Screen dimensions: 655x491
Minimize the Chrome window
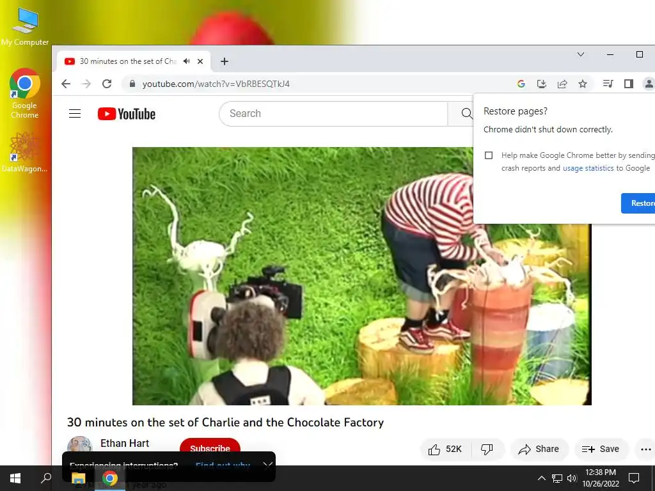coord(610,54)
